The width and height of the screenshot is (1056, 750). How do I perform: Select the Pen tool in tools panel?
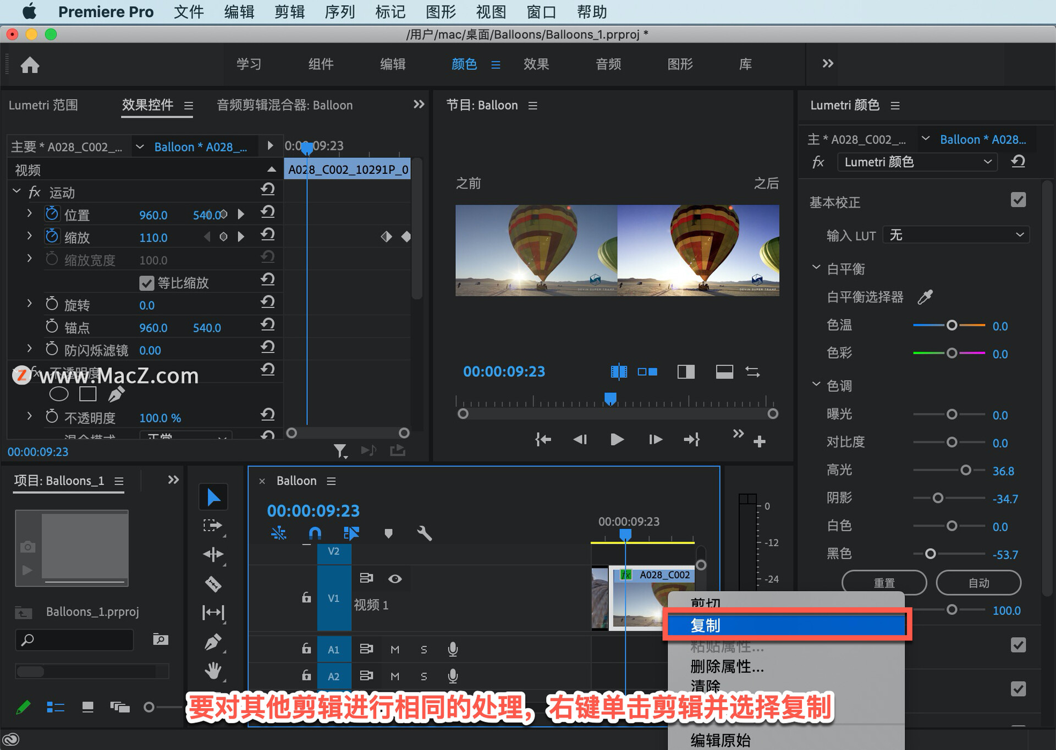point(213,642)
